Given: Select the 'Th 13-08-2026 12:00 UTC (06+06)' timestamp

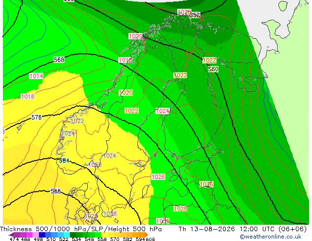Looking at the screenshot, I should click(242, 229).
